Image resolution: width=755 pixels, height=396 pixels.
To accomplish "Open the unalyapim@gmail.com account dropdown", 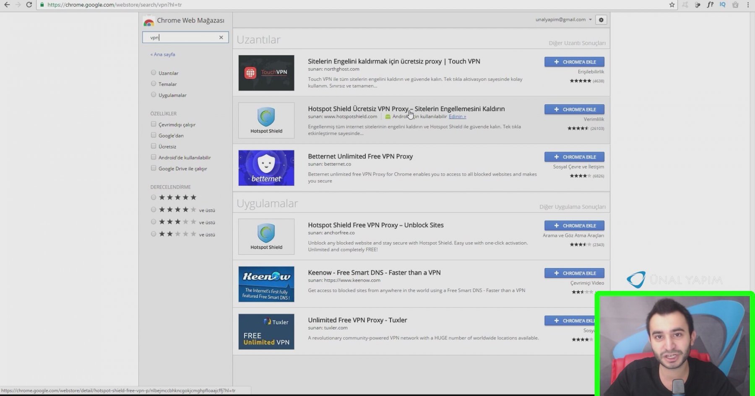I will tap(563, 20).
